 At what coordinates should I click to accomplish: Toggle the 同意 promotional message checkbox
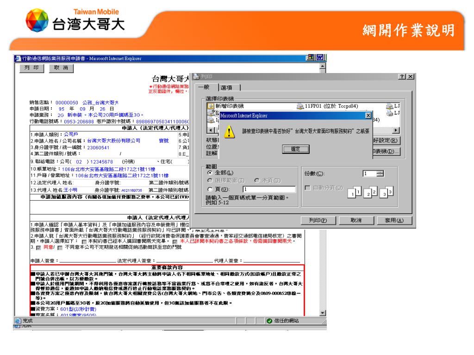point(38,248)
